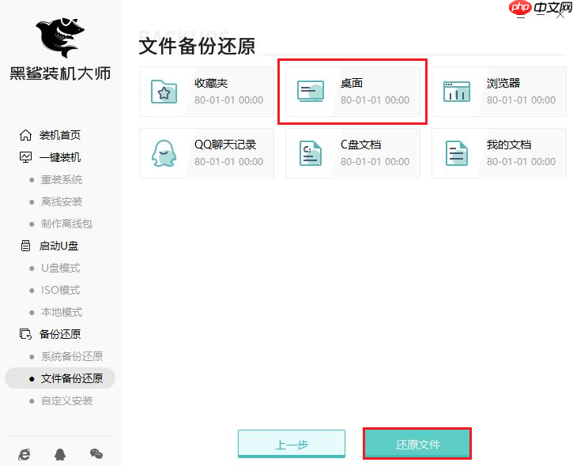Click the black shark logo
573x466 pixels.
(60, 38)
